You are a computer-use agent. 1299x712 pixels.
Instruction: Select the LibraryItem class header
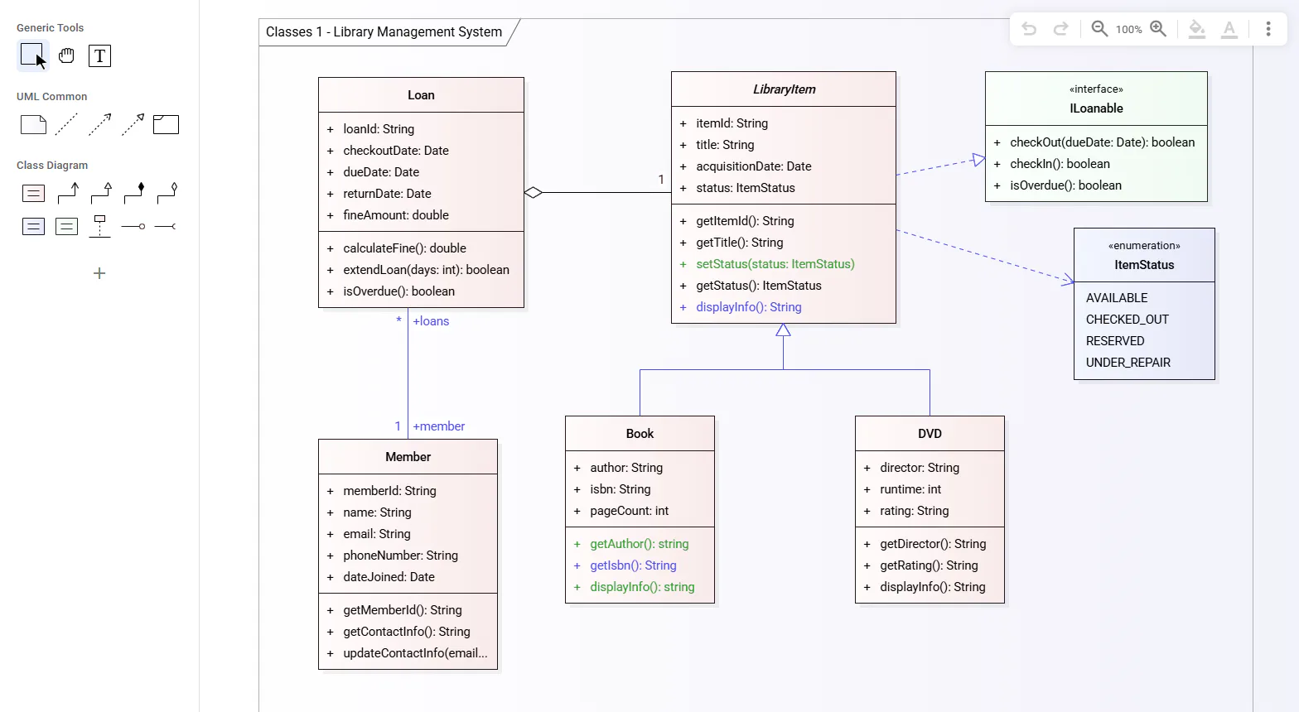coord(784,89)
